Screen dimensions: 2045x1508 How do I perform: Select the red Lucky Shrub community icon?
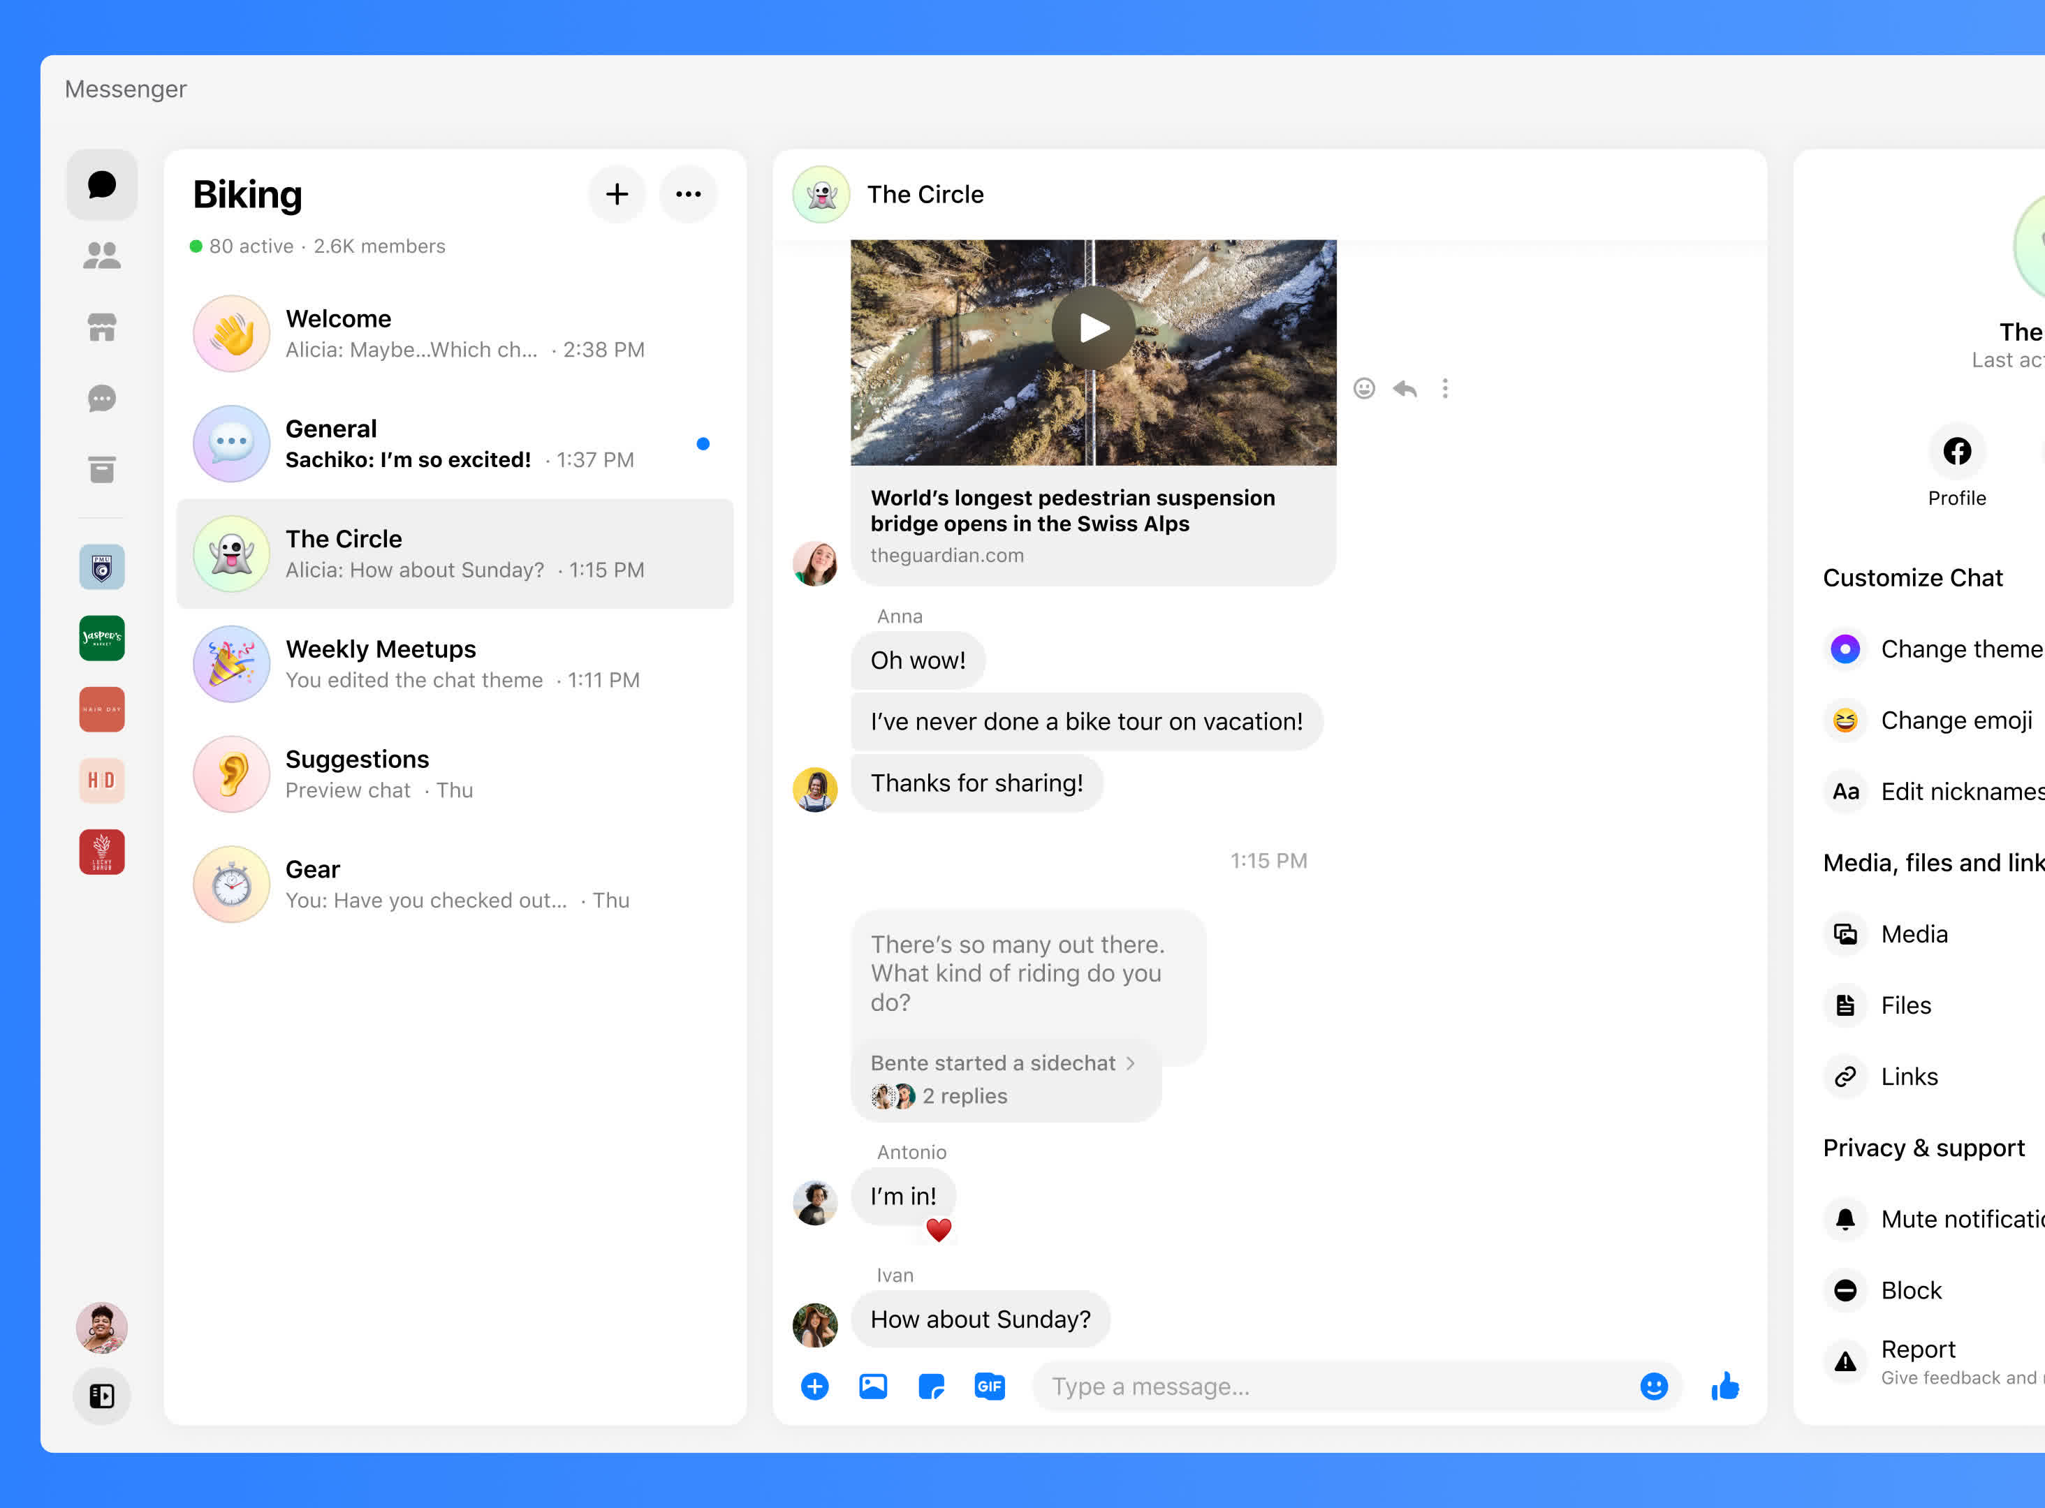[x=102, y=852]
